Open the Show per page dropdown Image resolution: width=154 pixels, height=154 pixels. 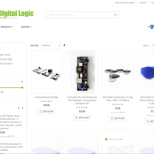coord(152,45)
